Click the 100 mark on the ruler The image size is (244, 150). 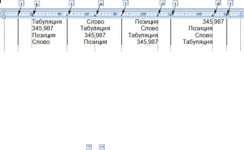click(143, 14)
